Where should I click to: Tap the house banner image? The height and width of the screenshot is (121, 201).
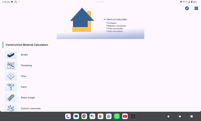pos(100,23)
